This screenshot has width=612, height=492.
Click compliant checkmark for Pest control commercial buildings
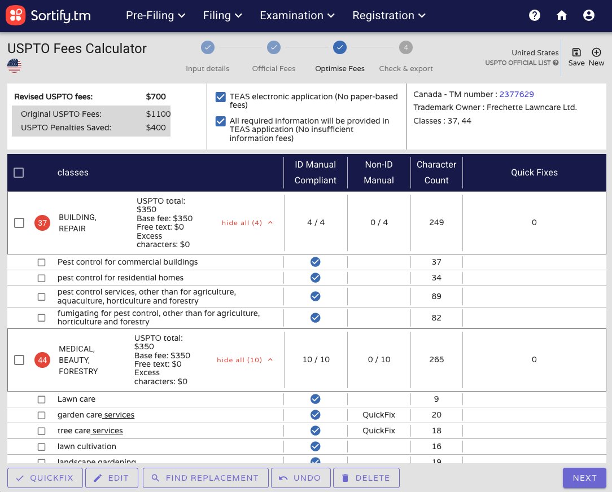tap(316, 262)
